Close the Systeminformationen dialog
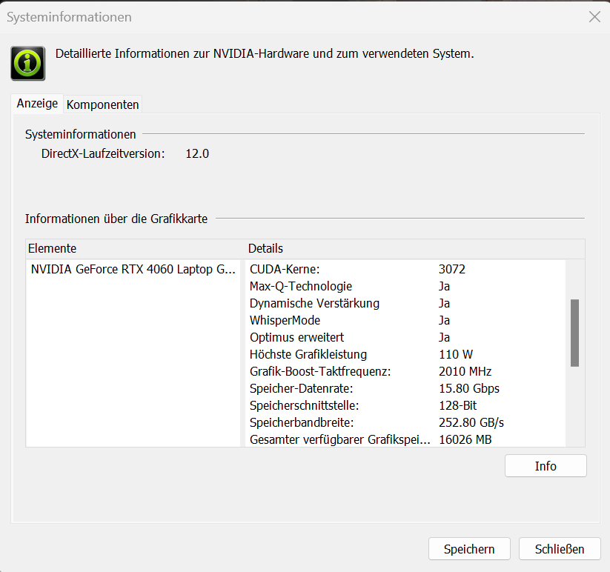The height and width of the screenshot is (572, 610). pos(594,17)
